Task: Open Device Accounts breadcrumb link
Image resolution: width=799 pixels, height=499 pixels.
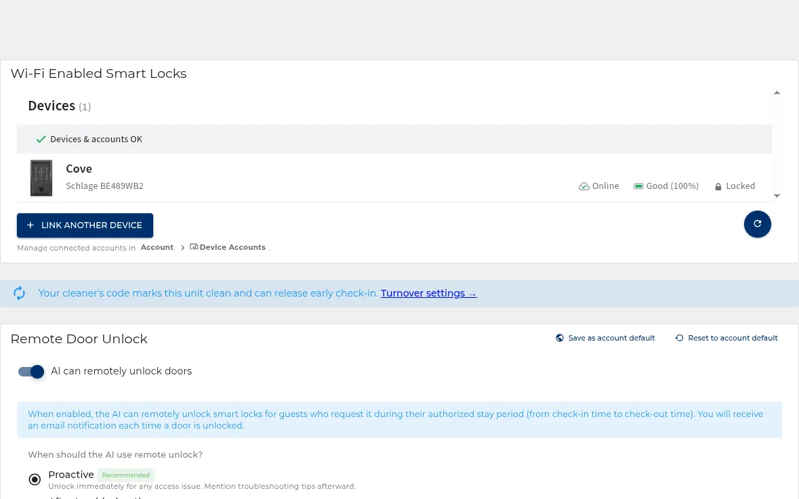Action: coord(232,247)
